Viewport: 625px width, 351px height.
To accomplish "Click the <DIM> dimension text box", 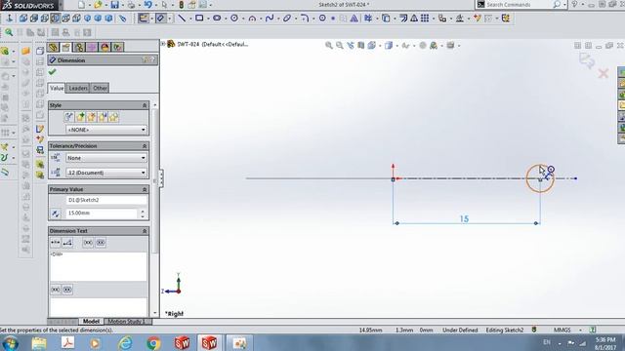I will (98, 266).
